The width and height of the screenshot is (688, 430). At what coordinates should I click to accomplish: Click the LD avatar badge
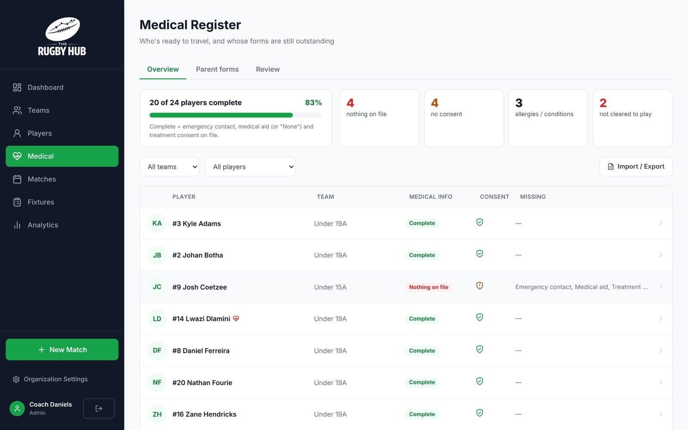pos(157,319)
